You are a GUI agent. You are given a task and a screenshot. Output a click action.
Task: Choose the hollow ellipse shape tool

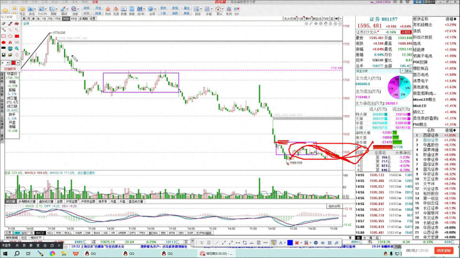click(10, 36)
